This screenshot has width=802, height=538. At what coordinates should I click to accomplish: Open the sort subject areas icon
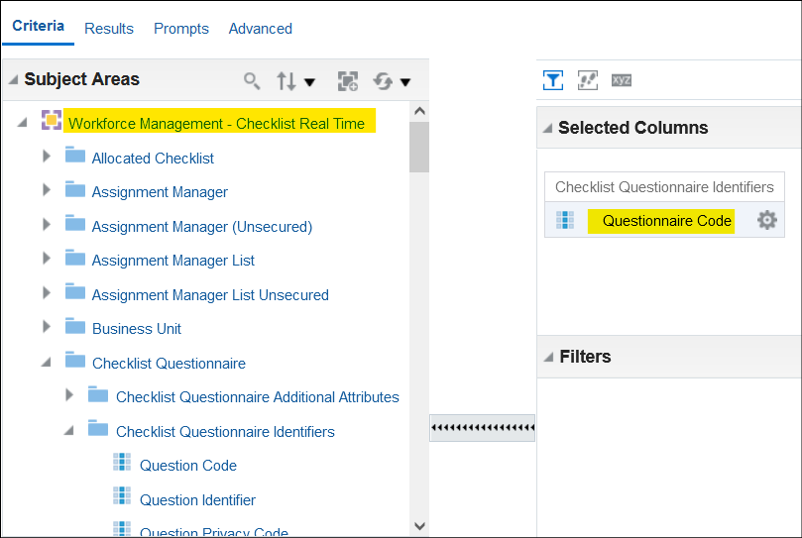286,81
